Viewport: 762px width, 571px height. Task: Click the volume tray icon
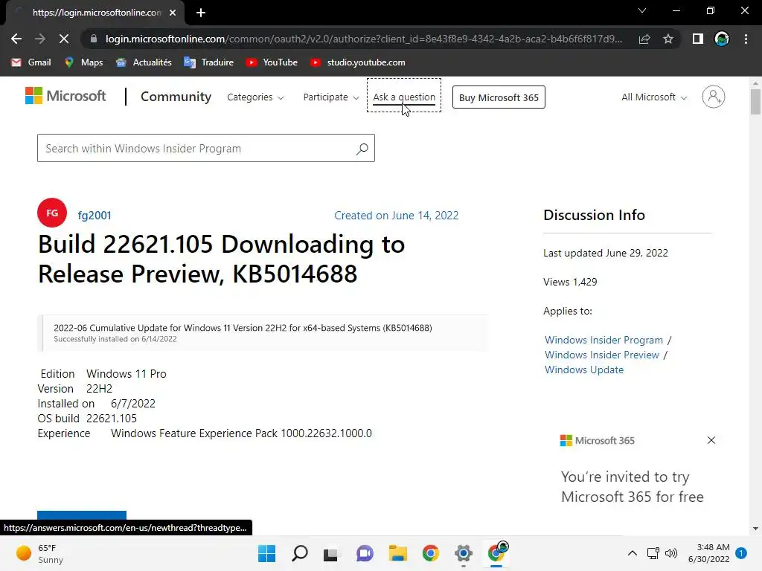(x=671, y=553)
